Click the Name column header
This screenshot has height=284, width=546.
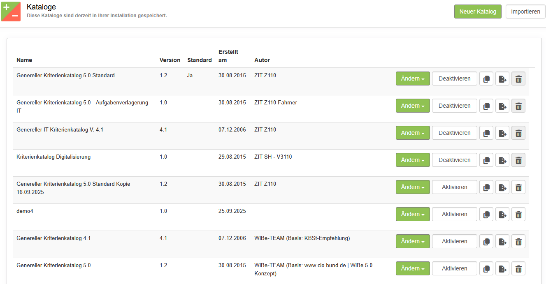(x=24, y=60)
